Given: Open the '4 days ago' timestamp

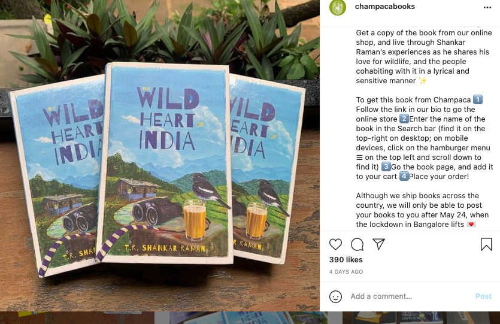Looking at the screenshot, I should click(346, 272).
